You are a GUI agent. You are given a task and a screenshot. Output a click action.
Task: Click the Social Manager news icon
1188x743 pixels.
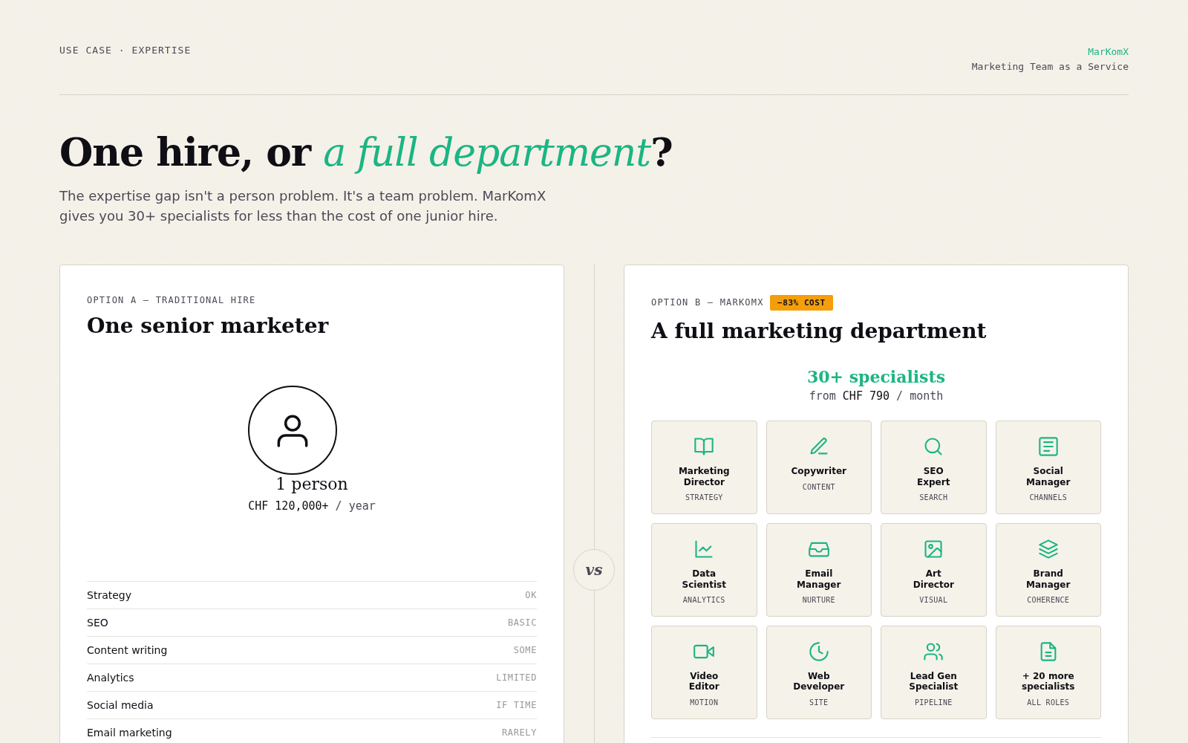1048,446
